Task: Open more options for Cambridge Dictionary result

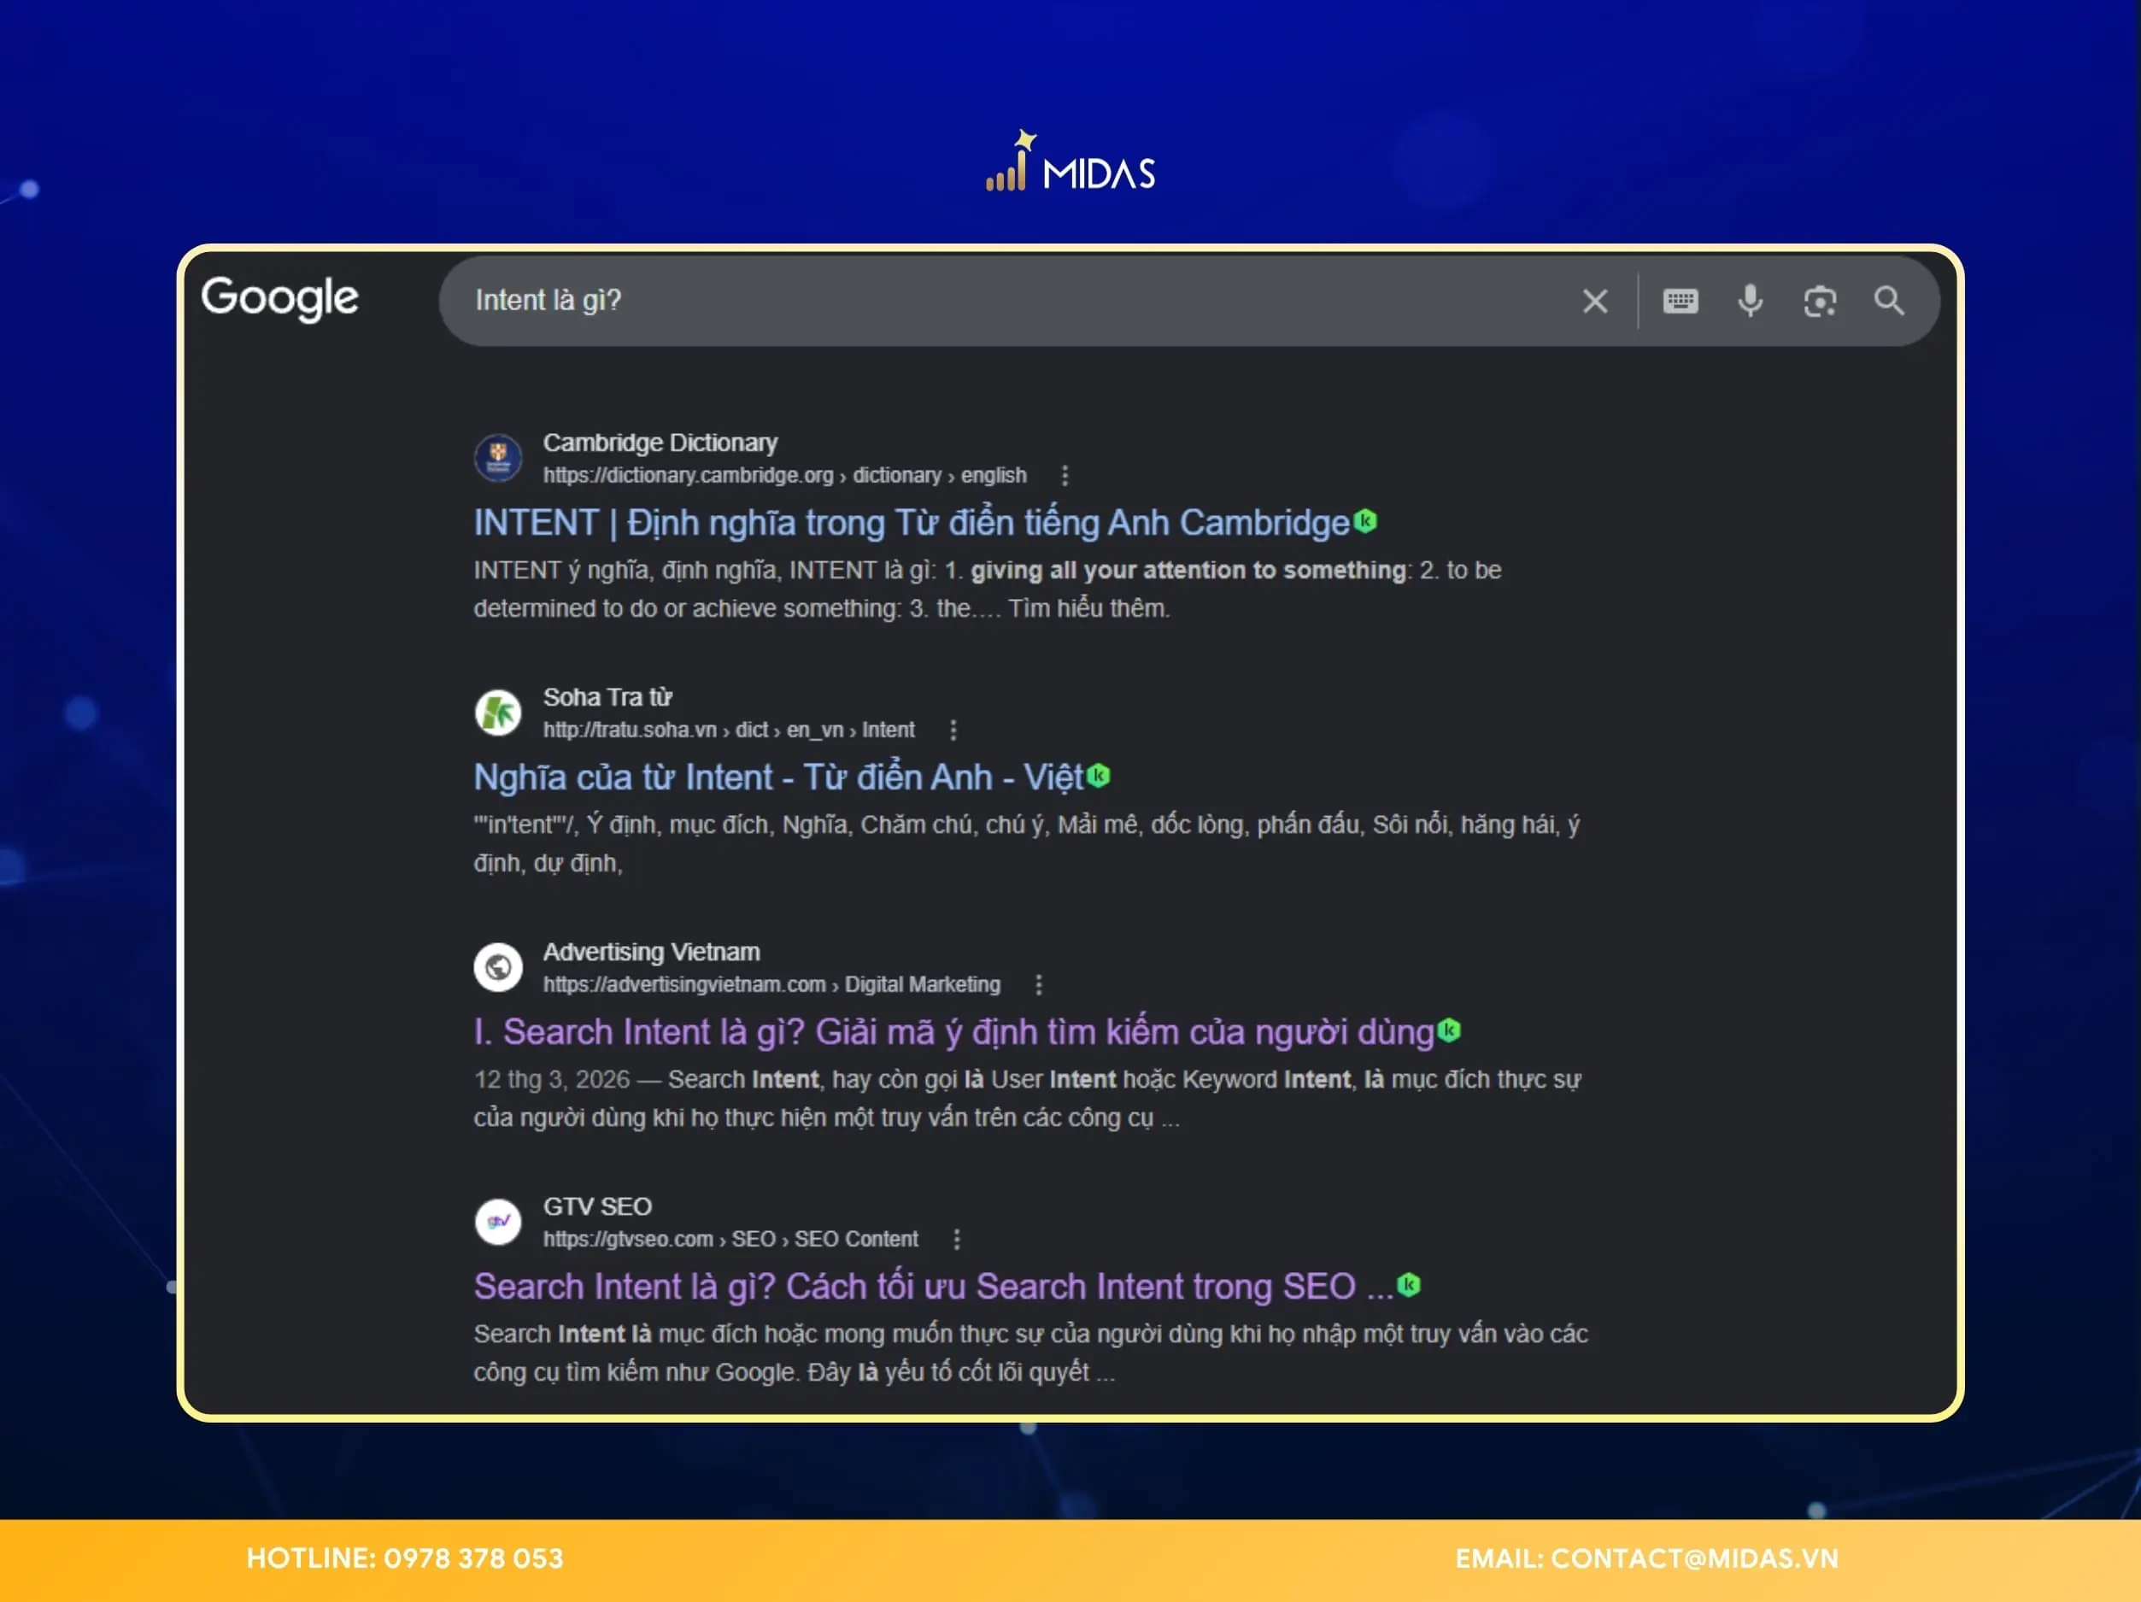Action: [x=1065, y=475]
